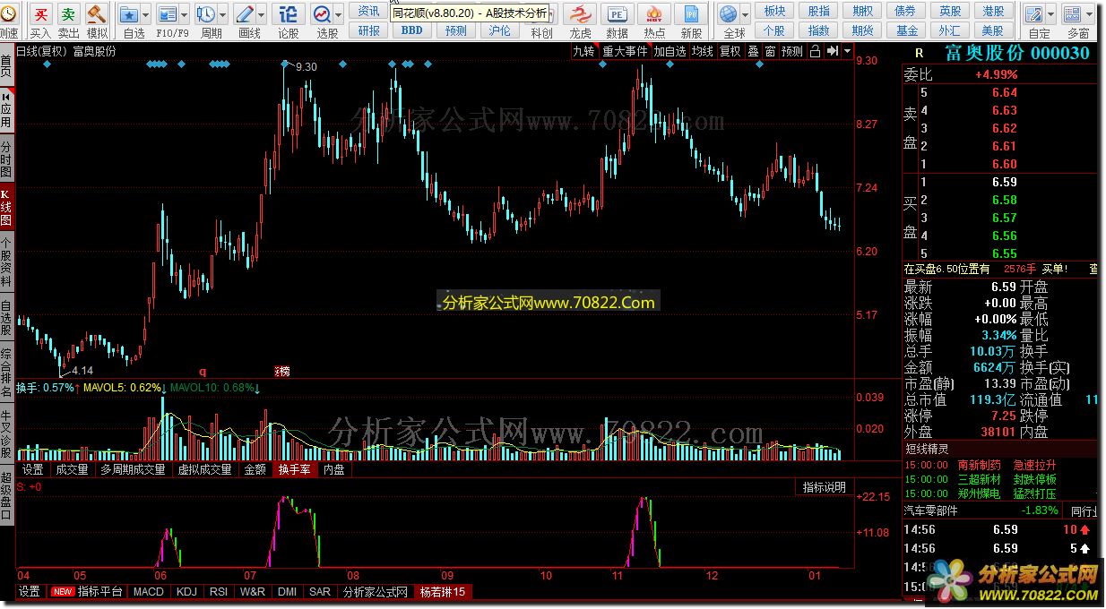Viewport: 1106px width, 609px height.
Task: Open the 论股 discussion icon
Action: click(x=288, y=14)
